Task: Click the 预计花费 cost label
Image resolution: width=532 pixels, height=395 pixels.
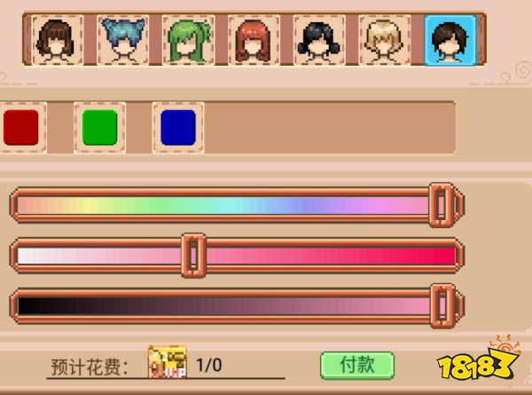Action: [x=90, y=367]
